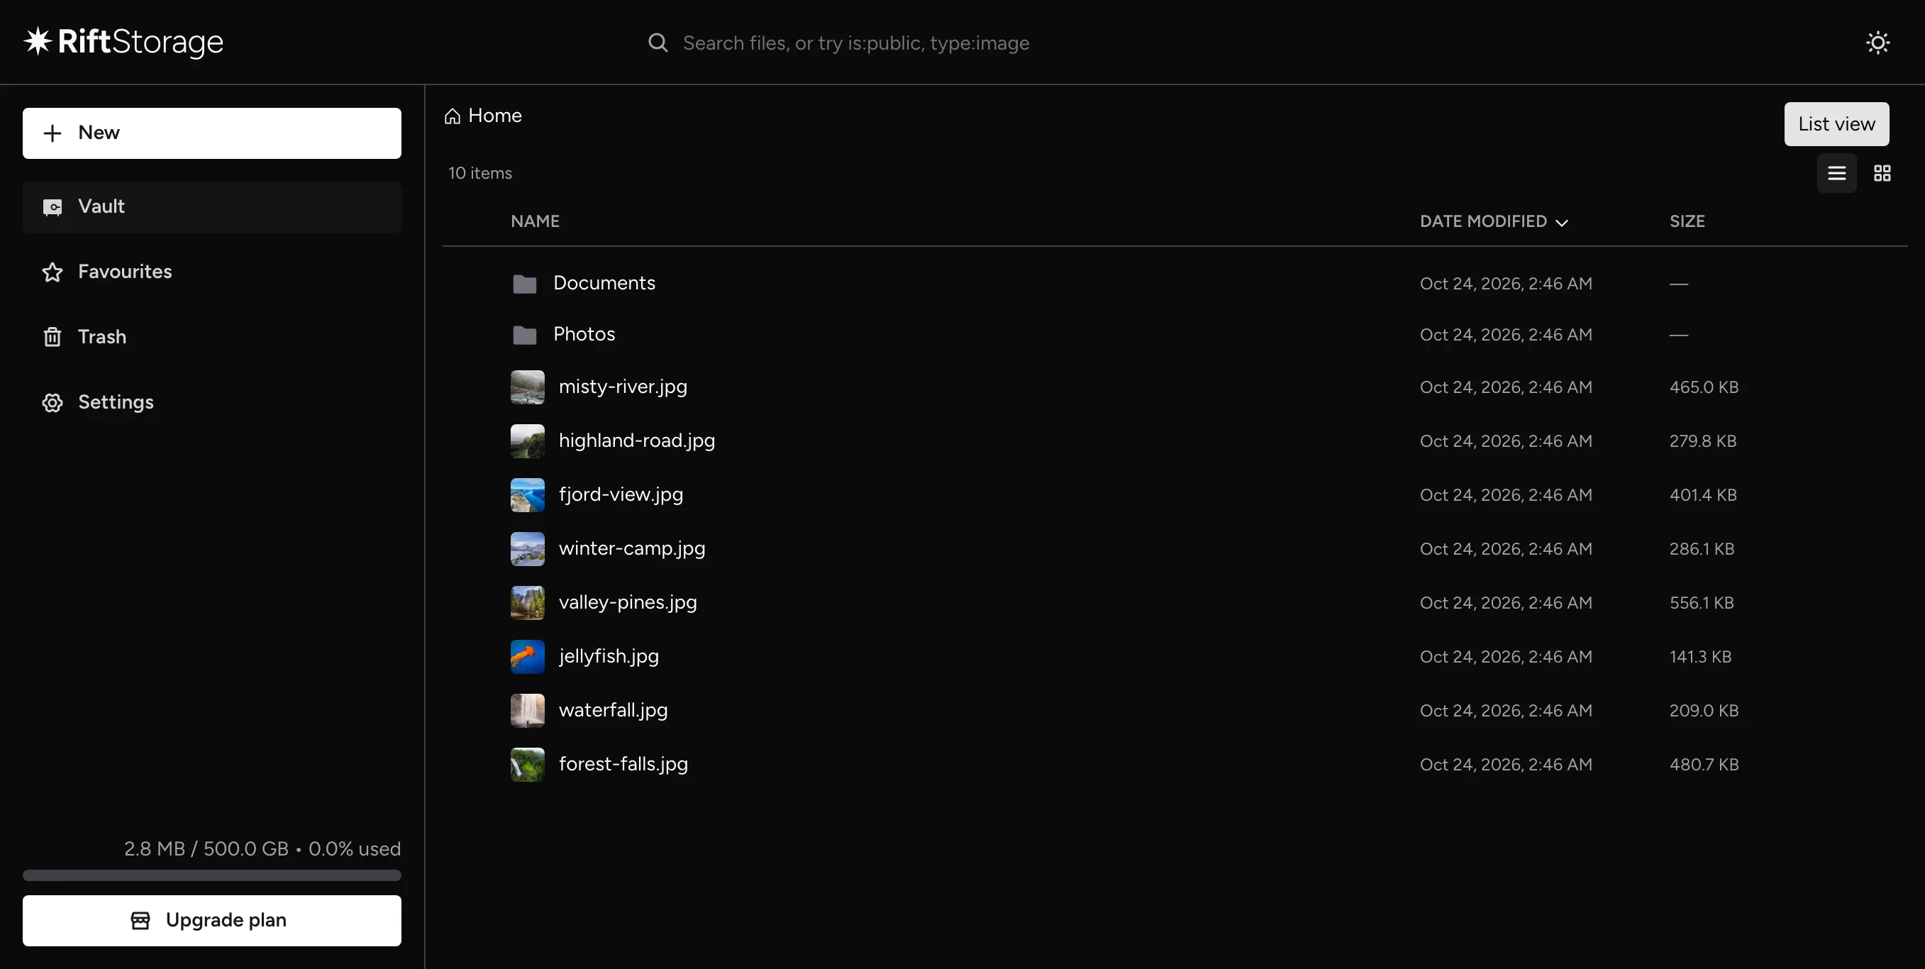Sort by the Date Modified column chevron
1925x969 pixels.
point(1562,223)
